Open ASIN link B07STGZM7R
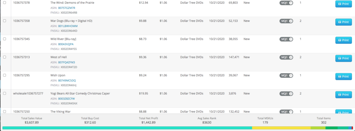 pos(67,8)
